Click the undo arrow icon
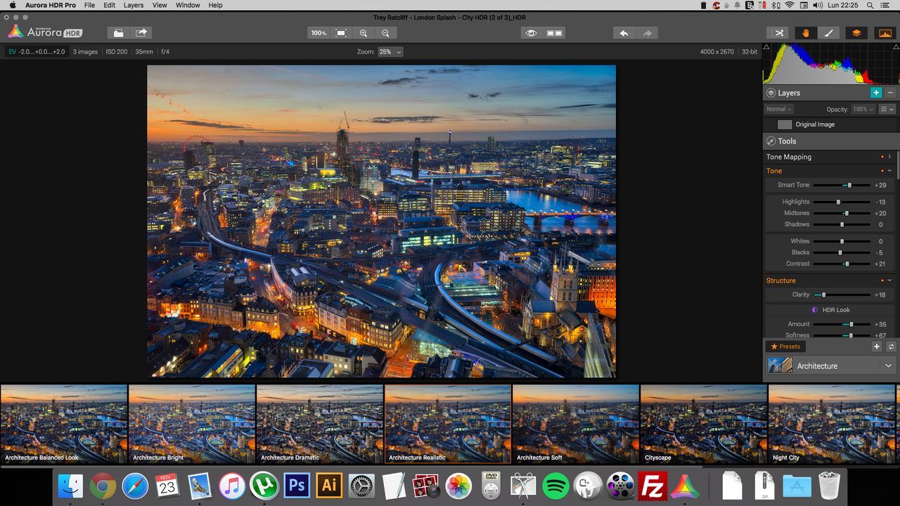The height and width of the screenshot is (506, 900). coord(624,33)
